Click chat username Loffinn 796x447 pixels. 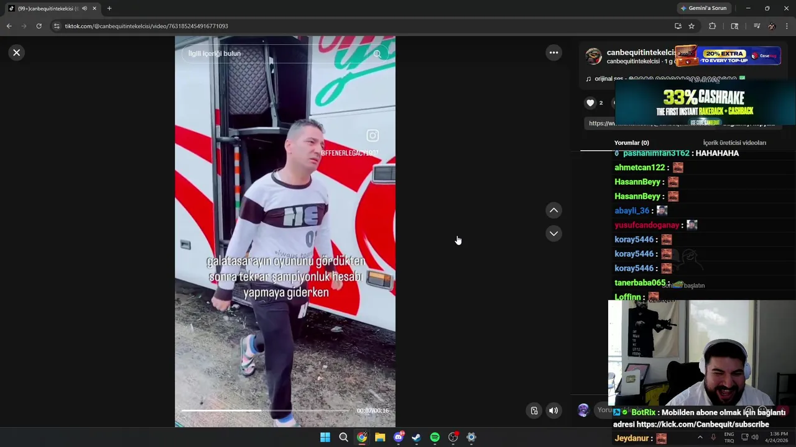click(x=627, y=297)
